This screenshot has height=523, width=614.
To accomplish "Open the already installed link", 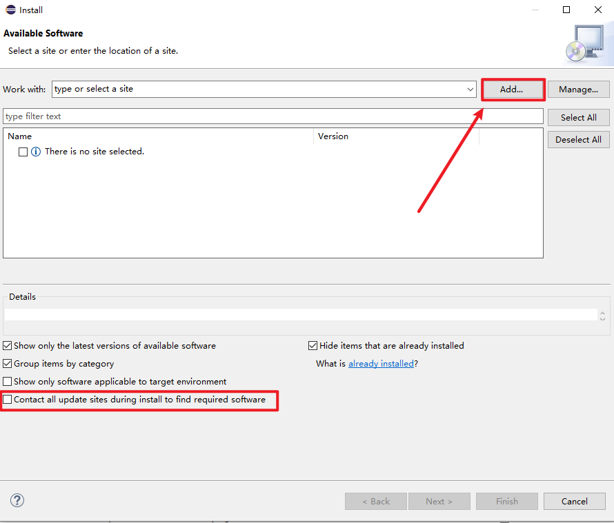I will 381,364.
